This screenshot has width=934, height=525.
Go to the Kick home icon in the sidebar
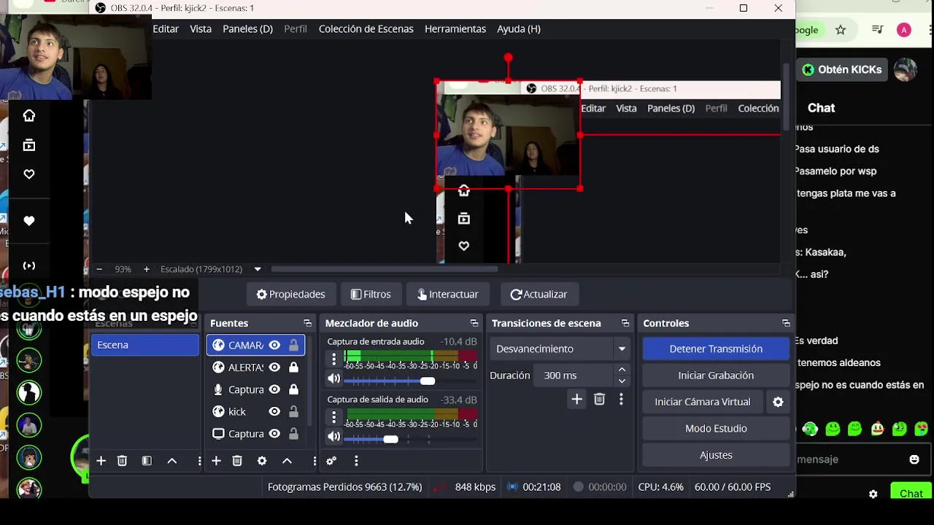click(x=29, y=115)
